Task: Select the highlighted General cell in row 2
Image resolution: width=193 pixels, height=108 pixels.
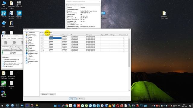Action: (x=55, y=38)
